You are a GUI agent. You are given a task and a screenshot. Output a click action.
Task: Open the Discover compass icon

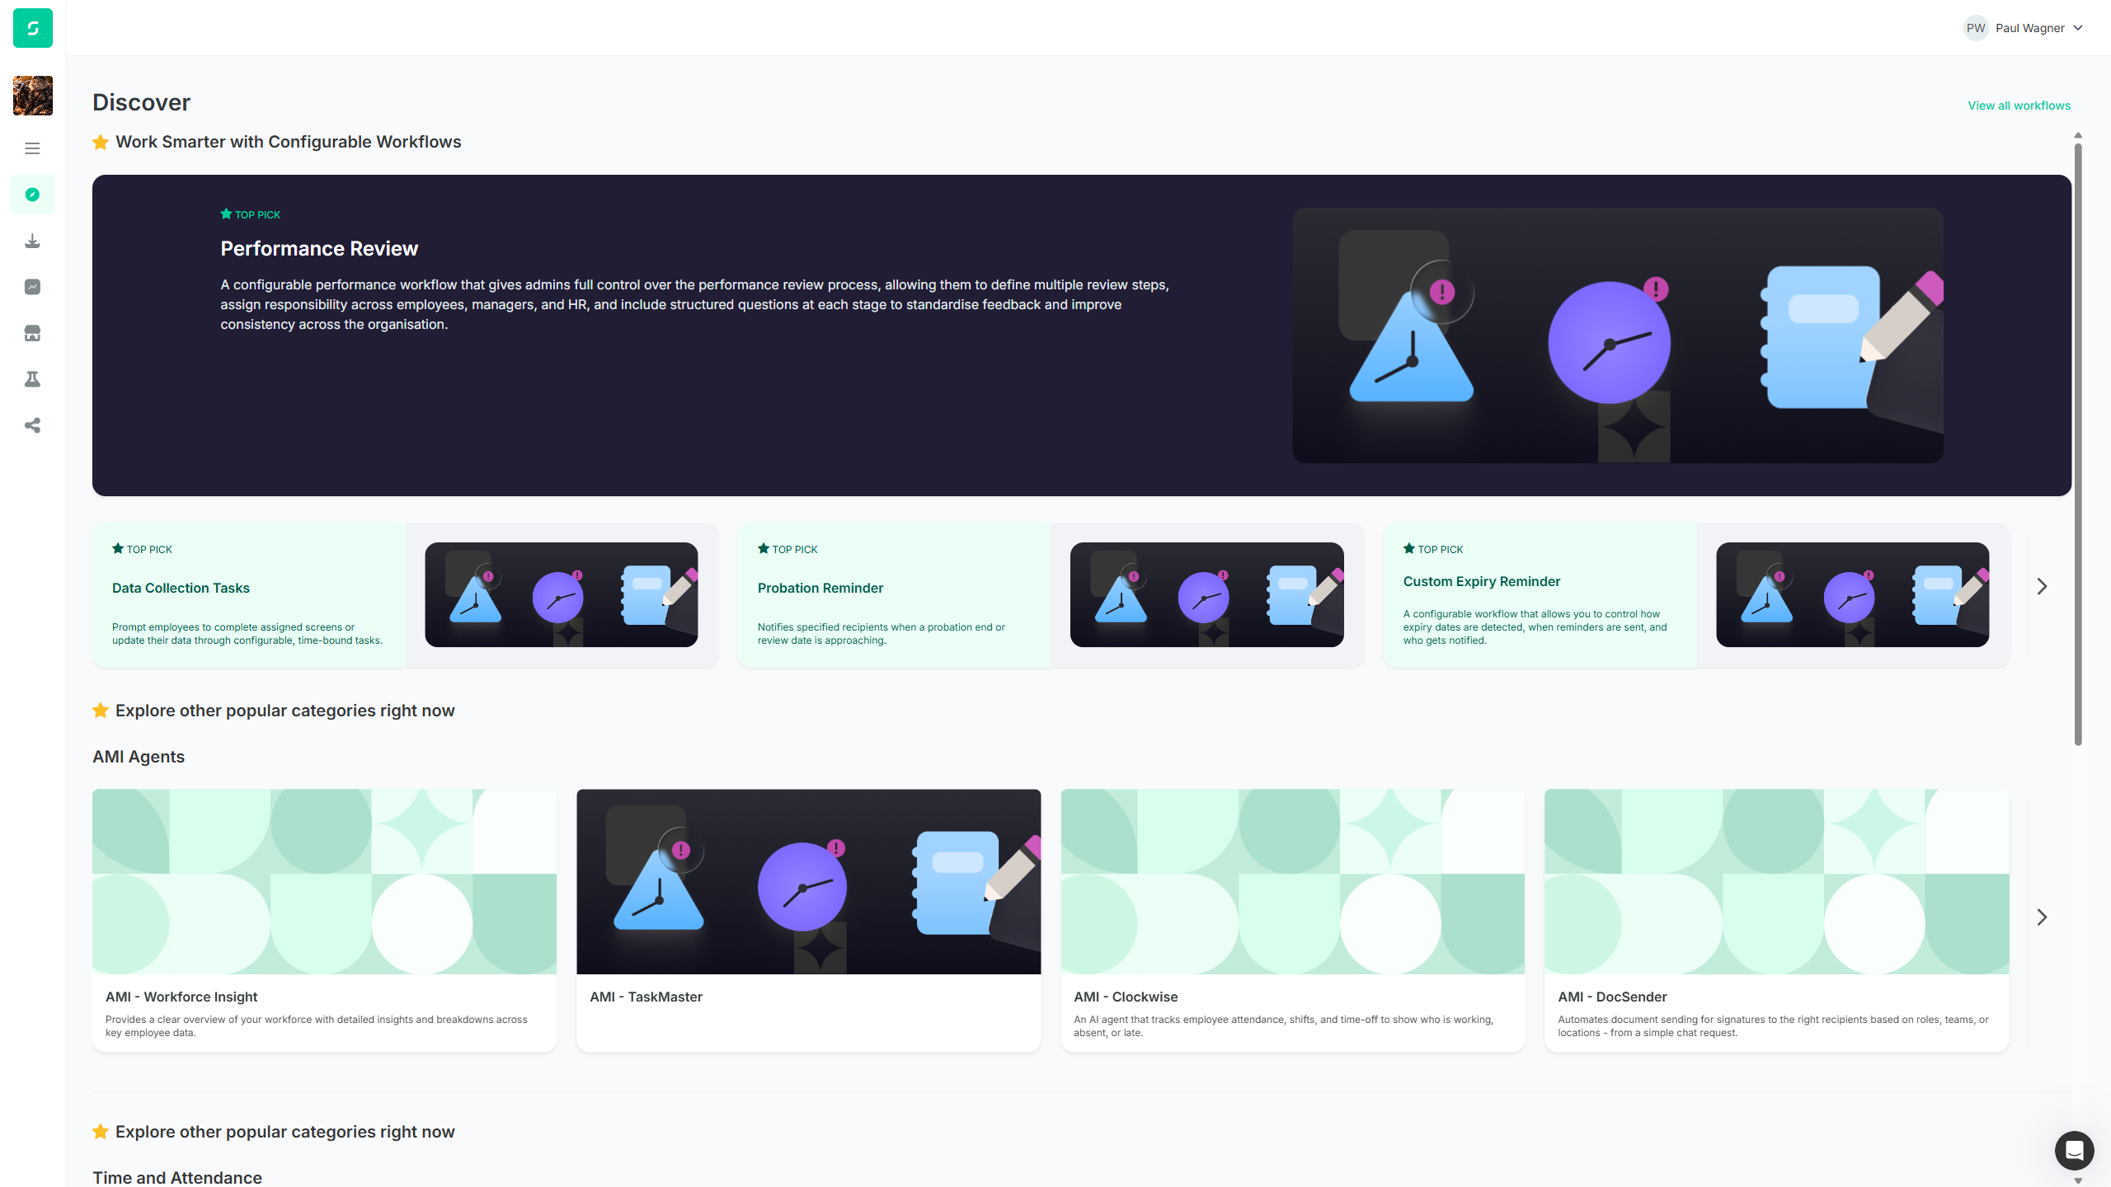click(32, 195)
